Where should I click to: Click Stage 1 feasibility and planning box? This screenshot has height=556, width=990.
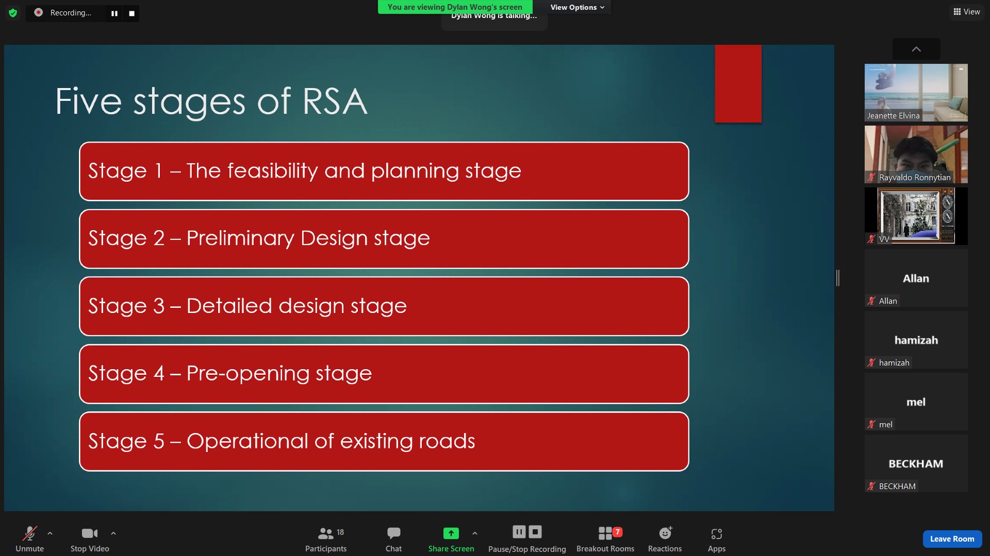pos(384,171)
